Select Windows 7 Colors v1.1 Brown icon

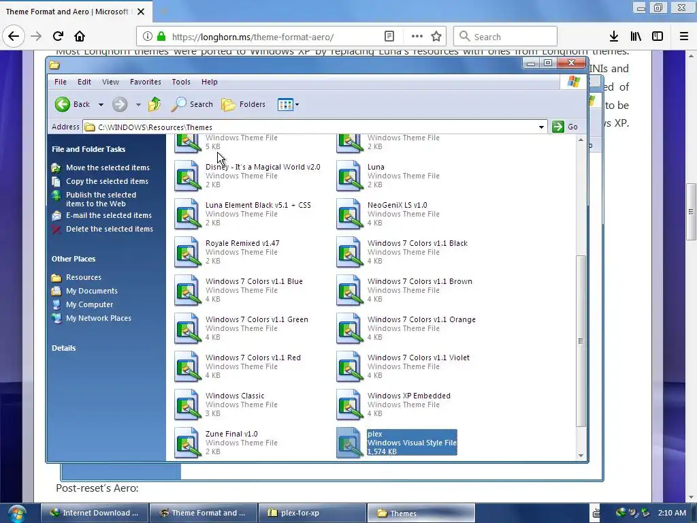point(349,291)
